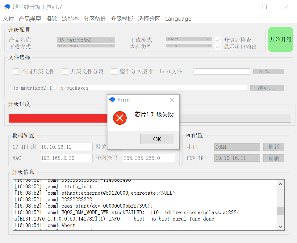Maximize the upgrade tool window

(264, 7)
